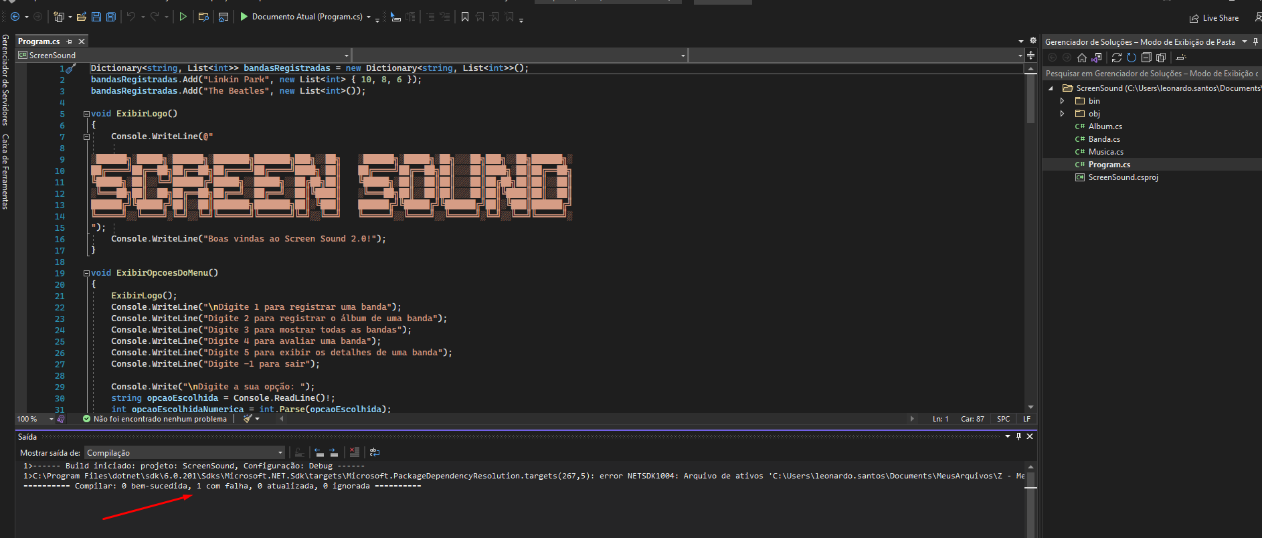Viewport: 1262px width, 538px height.
Task: Click the Properties wrench-line icon in Solution Explorer
Action: coord(1181,58)
